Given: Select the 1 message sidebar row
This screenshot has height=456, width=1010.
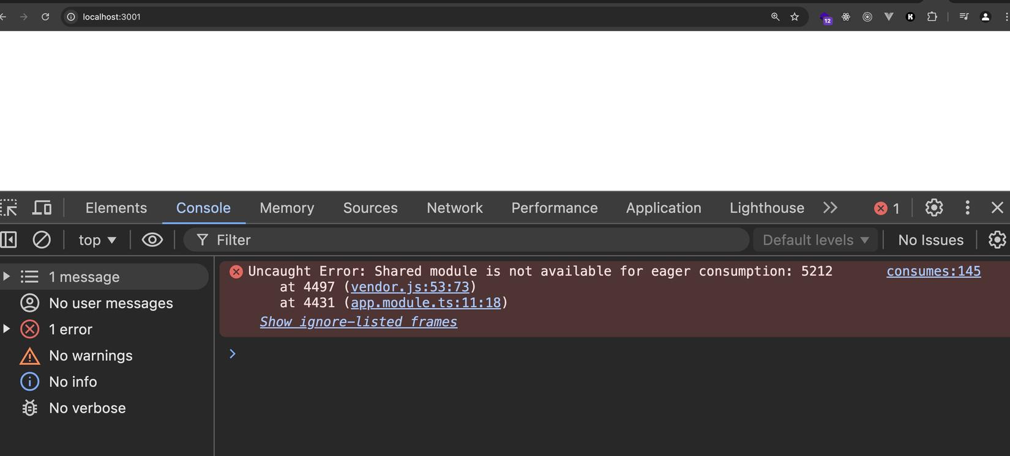Looking at the screenshot, I should [104, 277].
